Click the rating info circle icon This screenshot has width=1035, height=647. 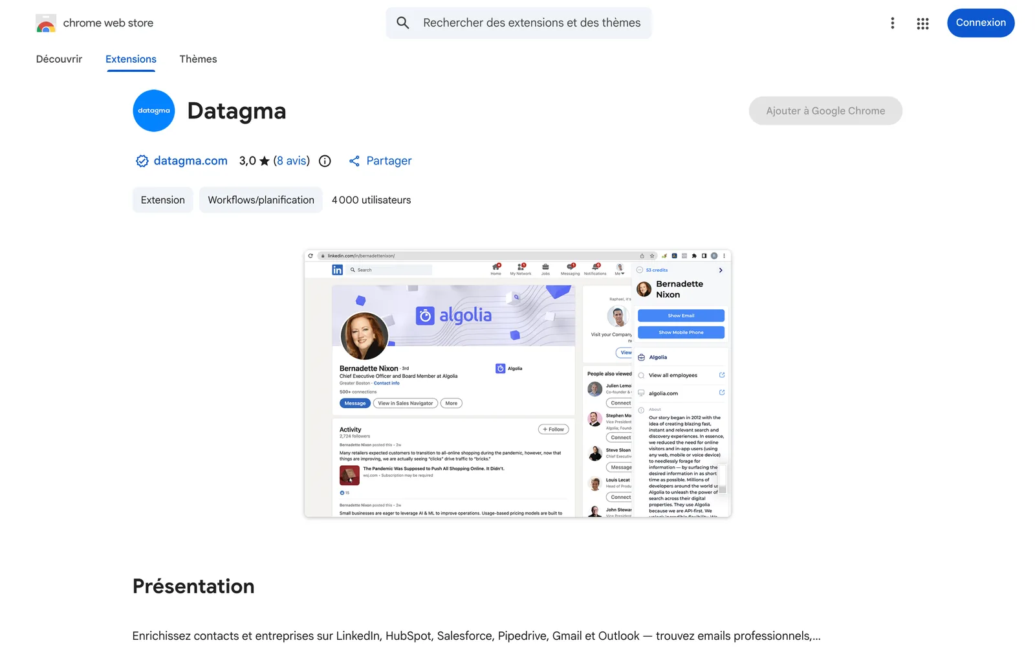325,161
